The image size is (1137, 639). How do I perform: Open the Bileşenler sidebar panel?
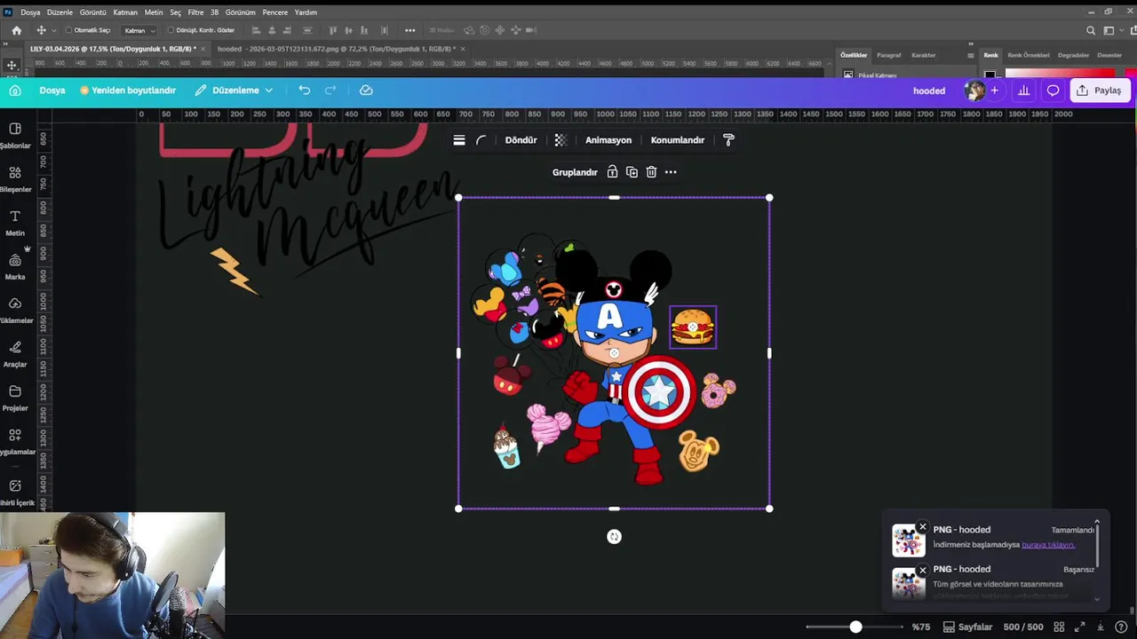[x=15, y=178]
